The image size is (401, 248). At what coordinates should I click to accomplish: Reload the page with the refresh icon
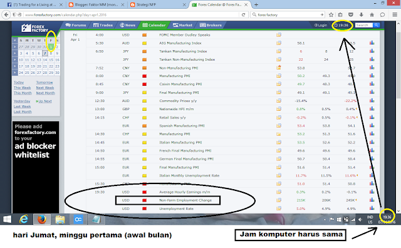pos(244,15)
